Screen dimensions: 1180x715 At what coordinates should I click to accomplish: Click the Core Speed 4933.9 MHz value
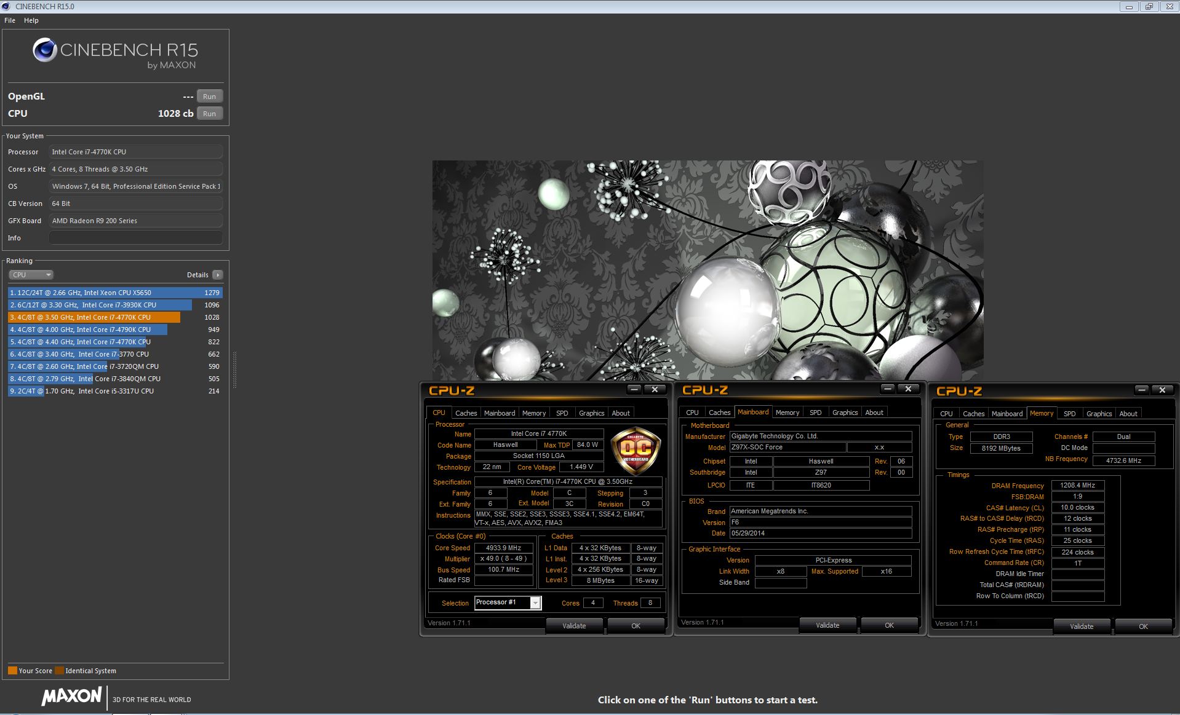(503, 548)
